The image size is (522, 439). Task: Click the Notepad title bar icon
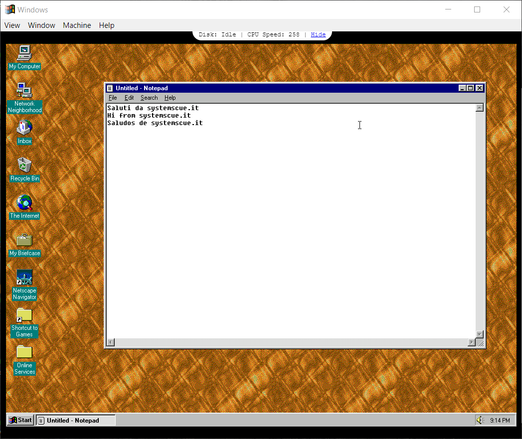tap(110, 88)
